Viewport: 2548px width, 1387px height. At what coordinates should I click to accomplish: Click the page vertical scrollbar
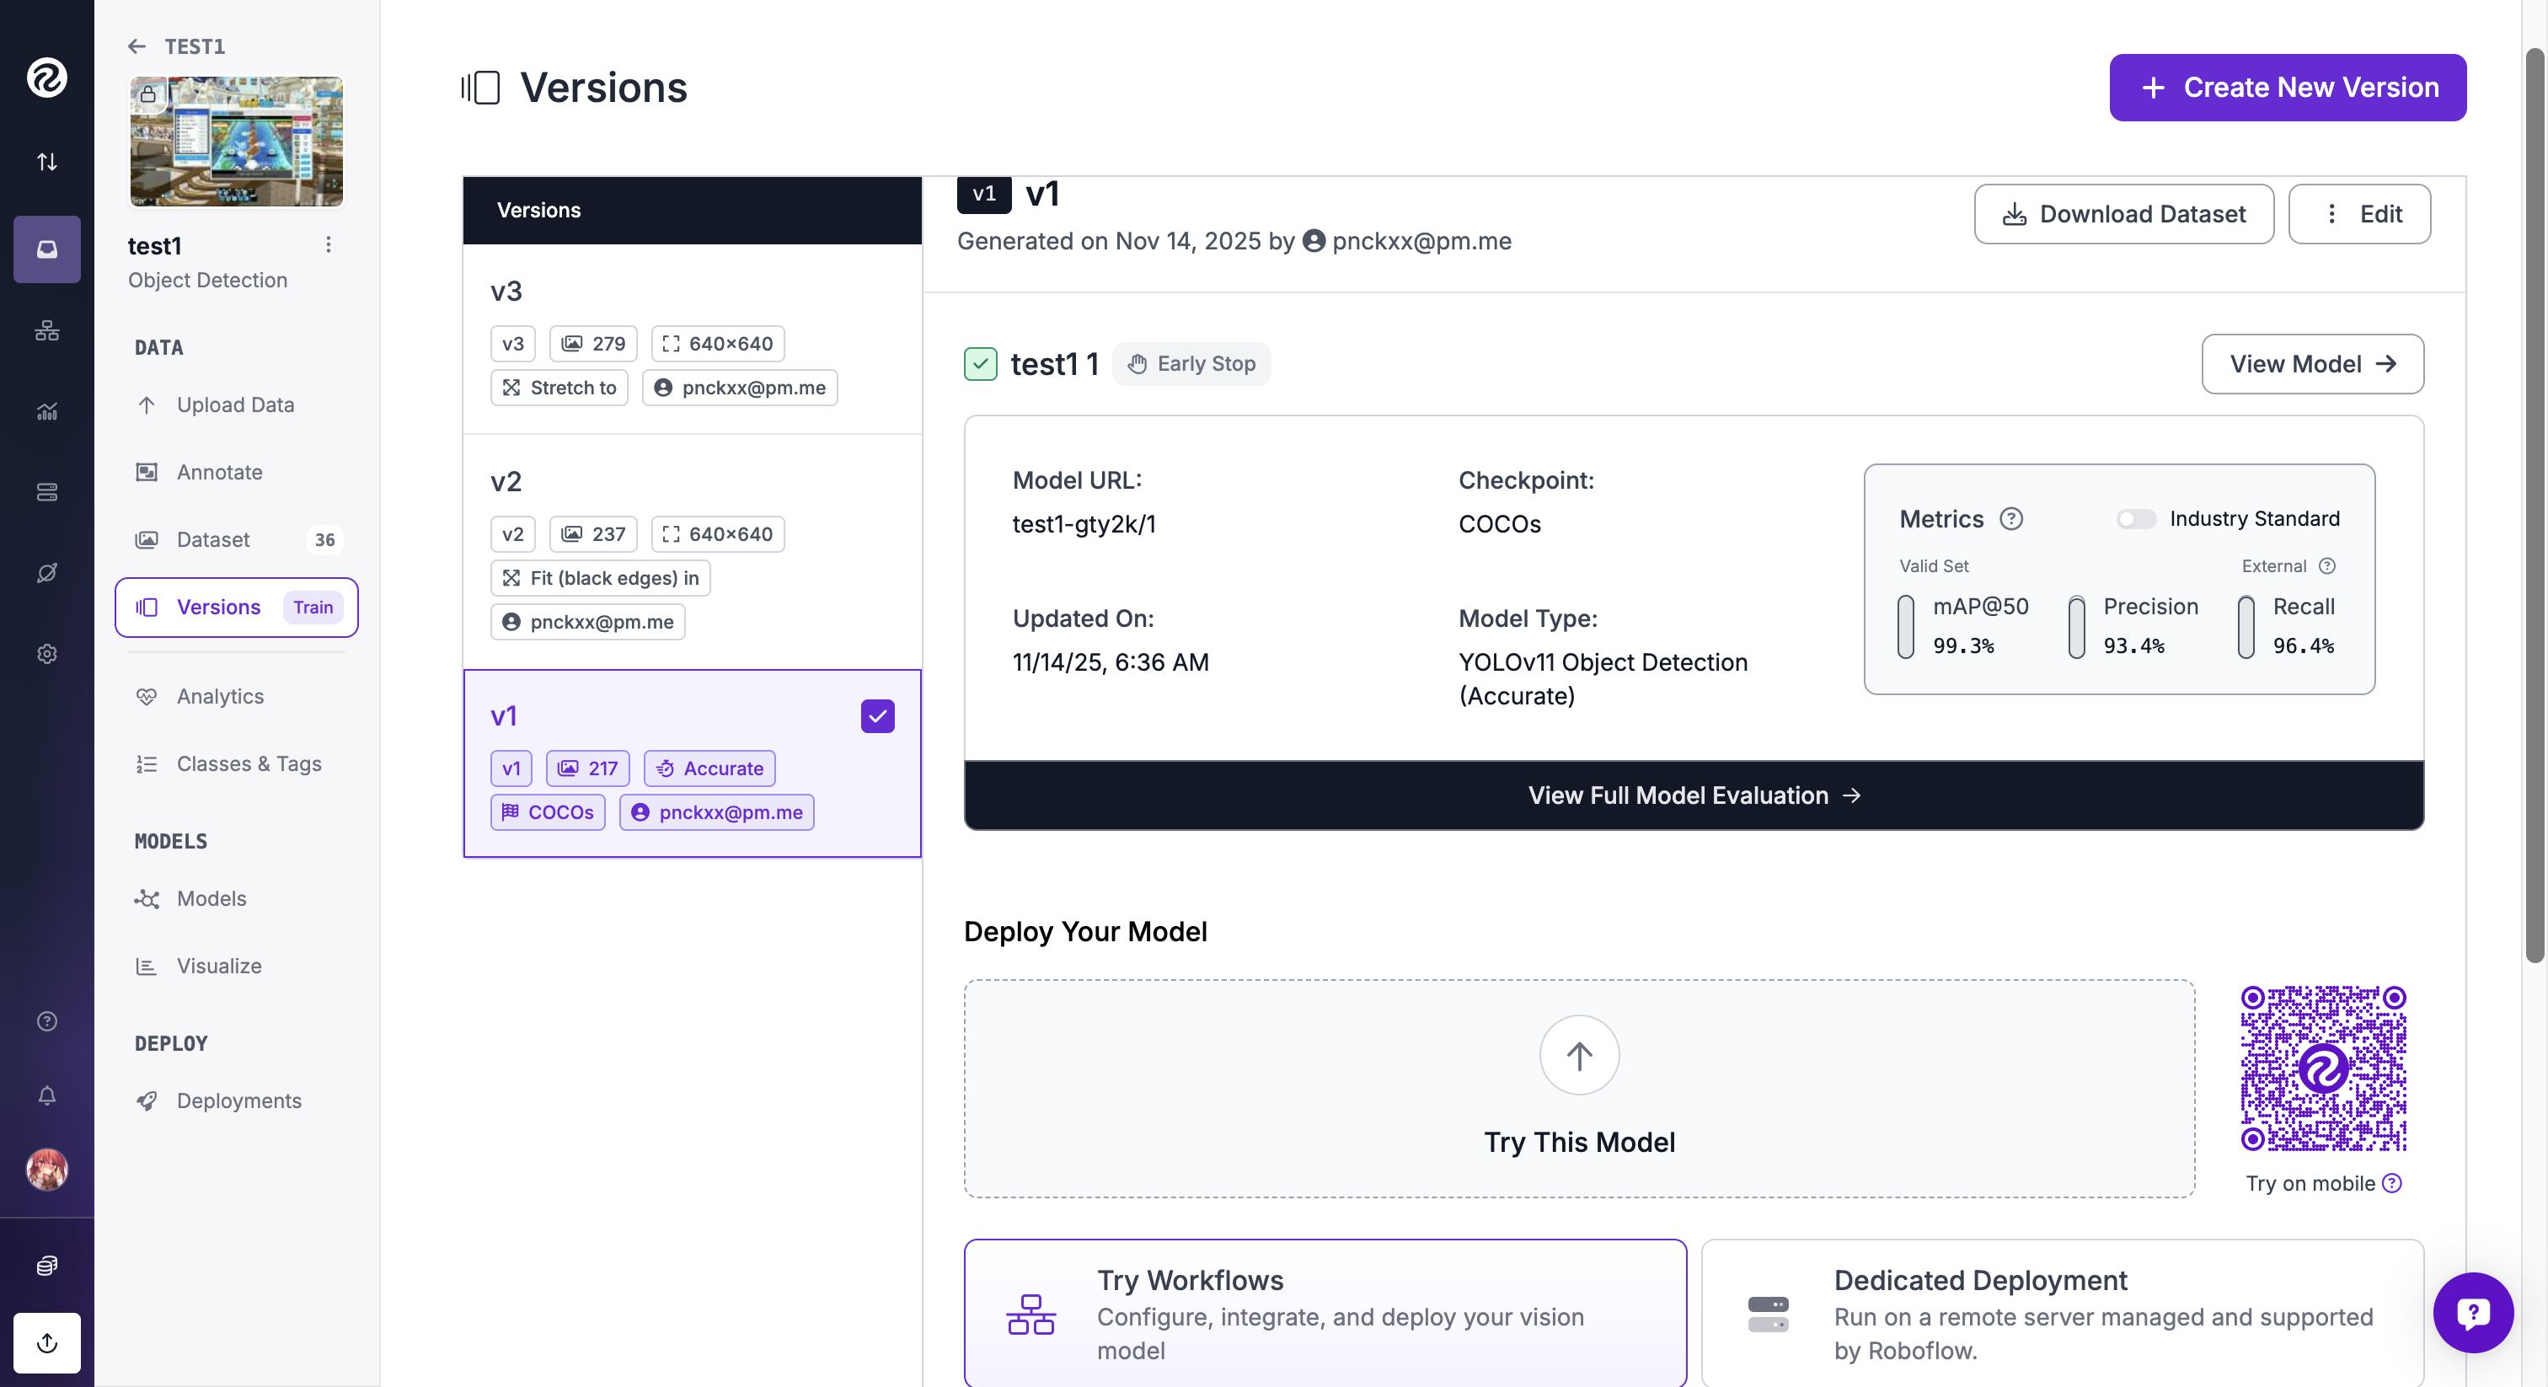pyautogui.click(x=2535, y=495)
